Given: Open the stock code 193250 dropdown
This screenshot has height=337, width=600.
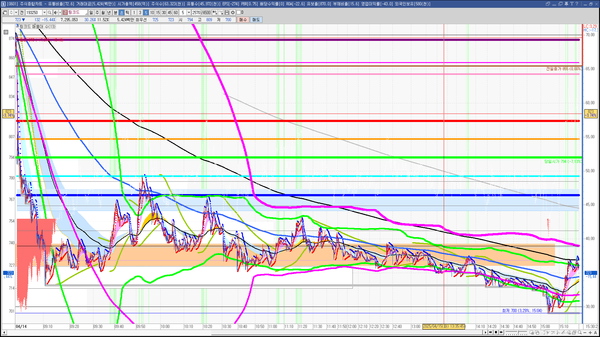Looking at the screenshot, I should click(44, 12).
